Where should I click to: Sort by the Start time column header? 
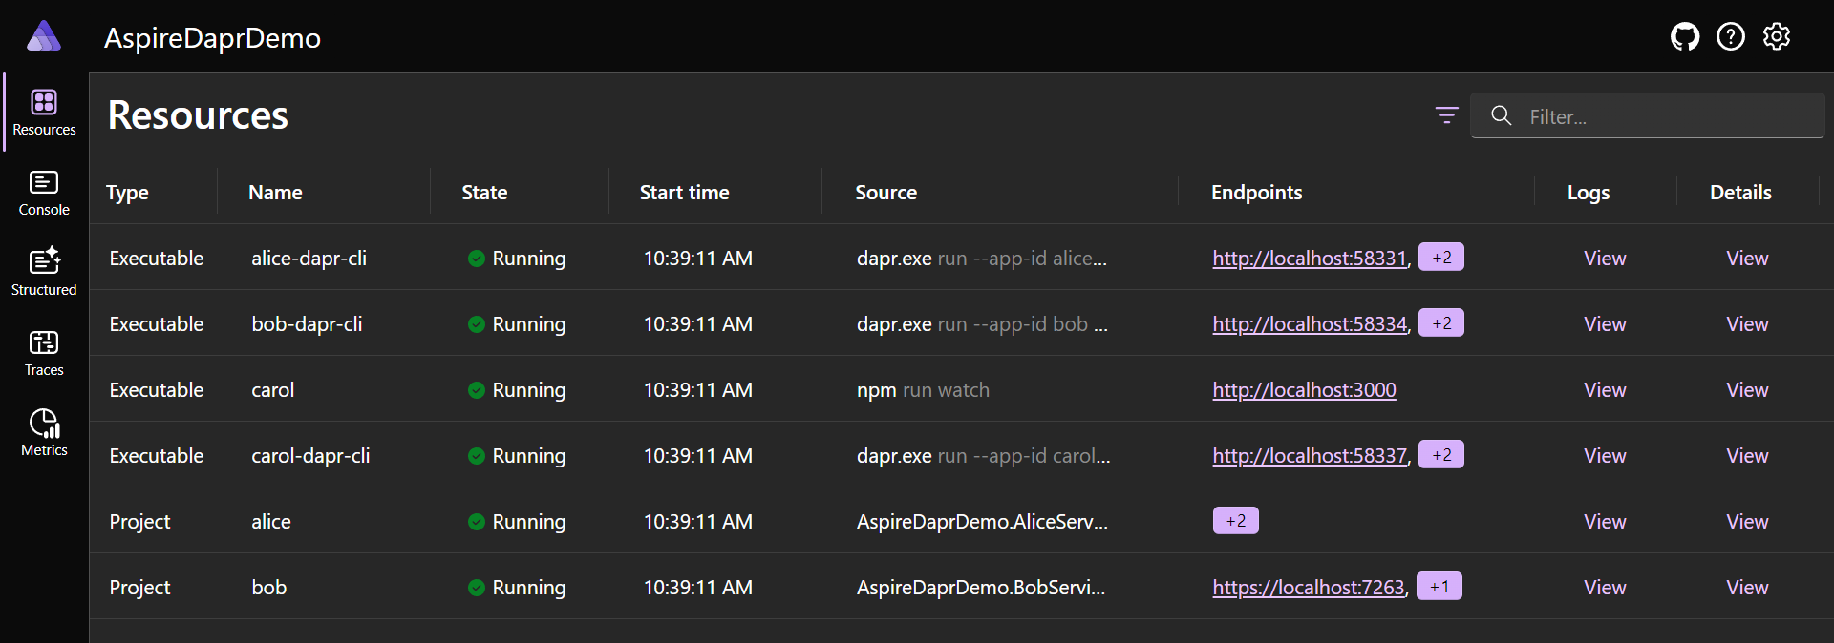(x=684, y=193)
